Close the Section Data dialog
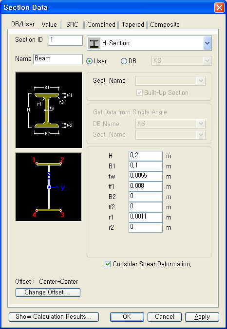Viewport: 227px width, 329px height. [x=219, y=8]
